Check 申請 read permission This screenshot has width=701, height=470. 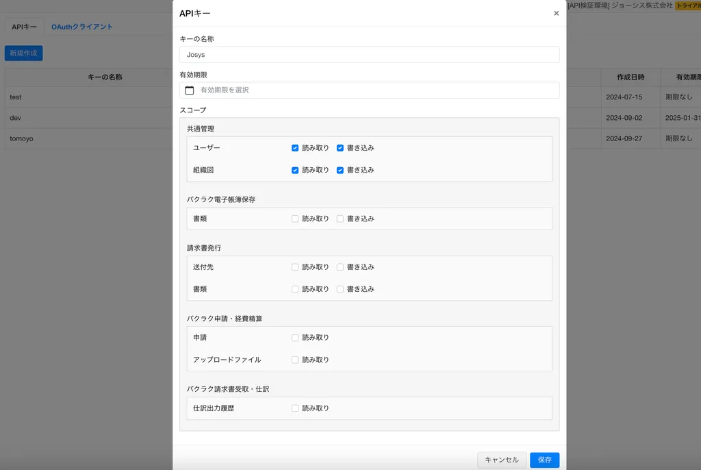click(295, 337)
